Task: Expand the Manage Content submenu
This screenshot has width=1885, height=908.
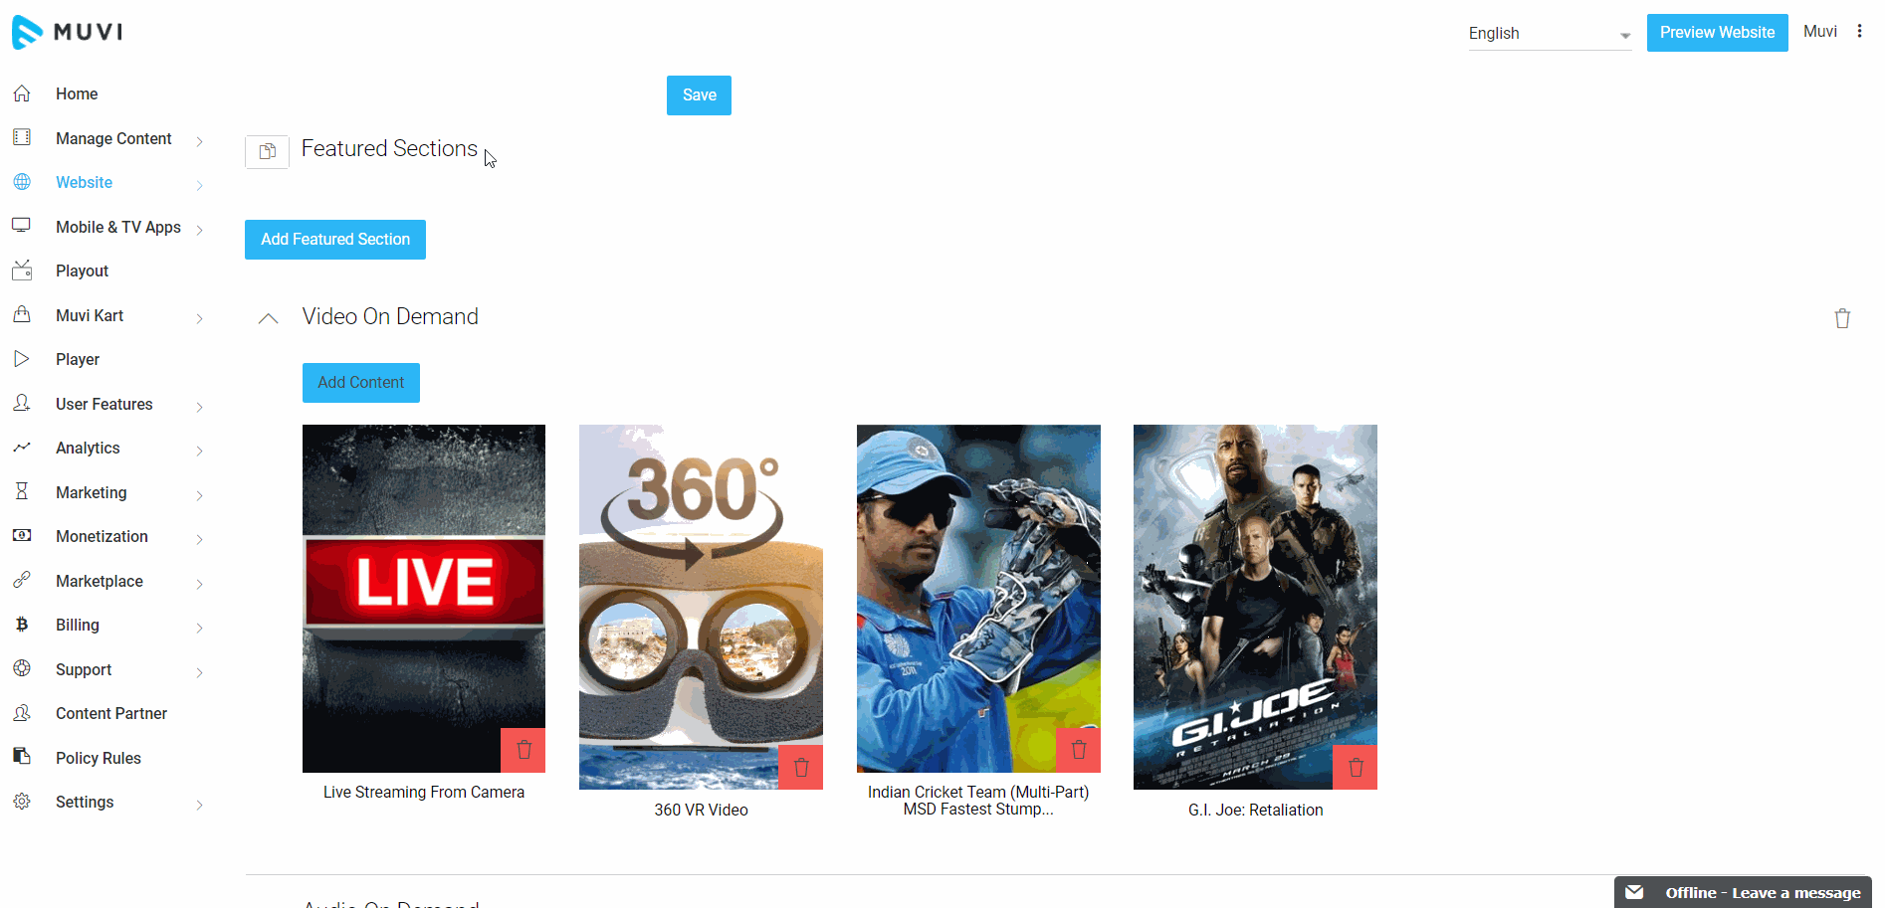Action: (x=199, y=141)
